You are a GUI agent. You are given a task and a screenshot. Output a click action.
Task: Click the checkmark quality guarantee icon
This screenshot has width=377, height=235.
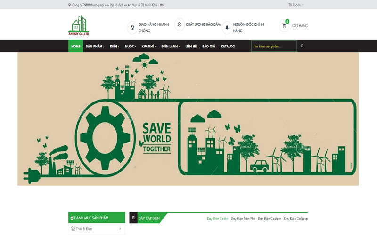click(179, 24)
